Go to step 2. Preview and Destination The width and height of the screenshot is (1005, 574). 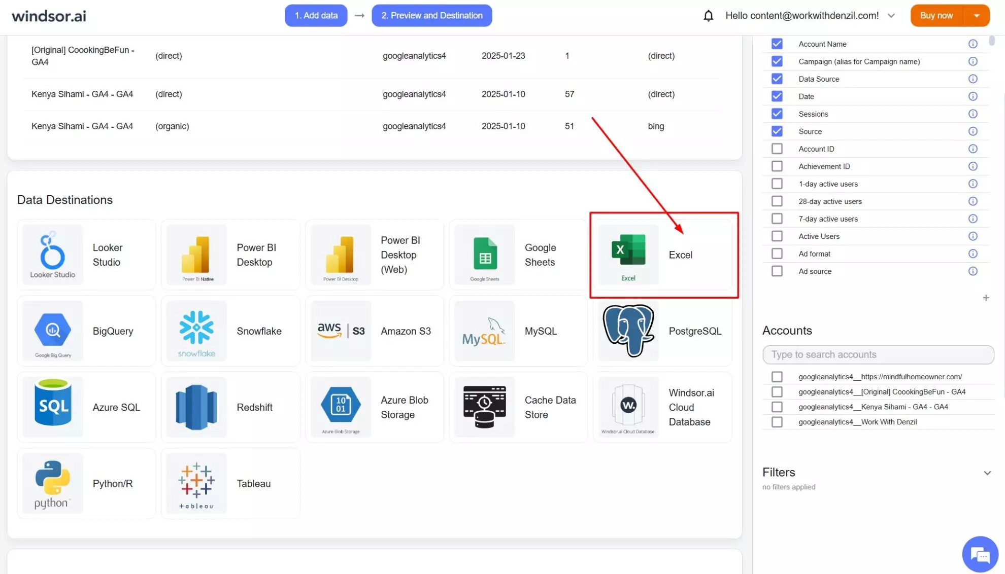431,16
